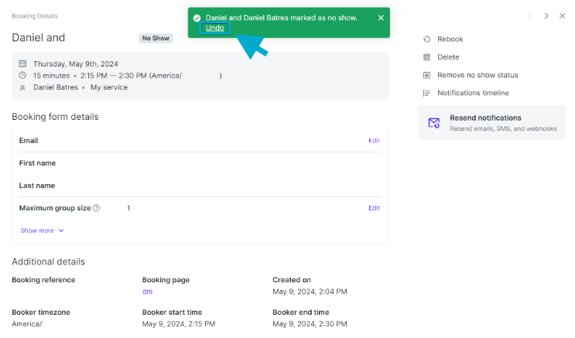Click the Resend notifications envelope icon

tap(434, 122)
